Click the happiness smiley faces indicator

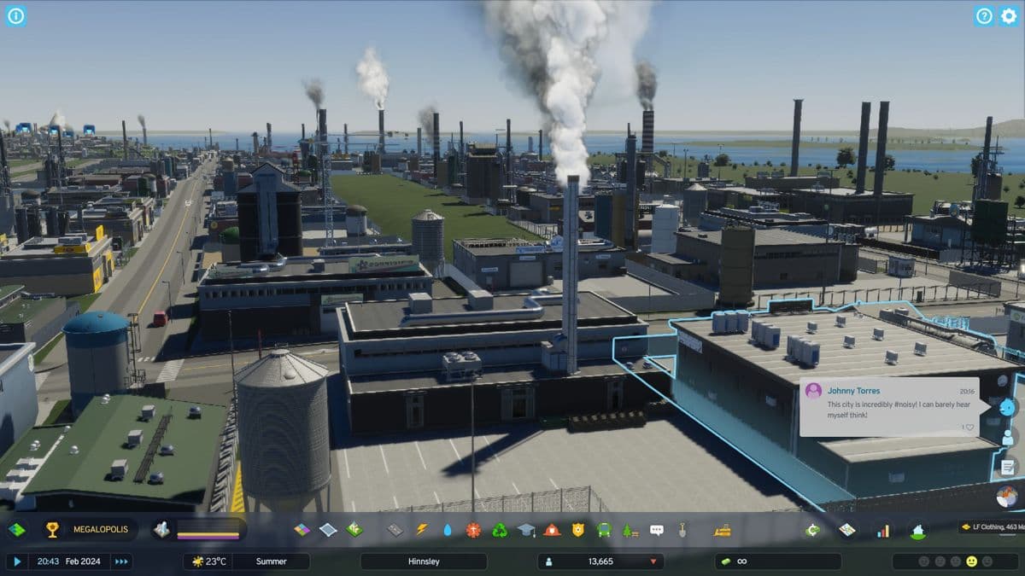point(954,561)
